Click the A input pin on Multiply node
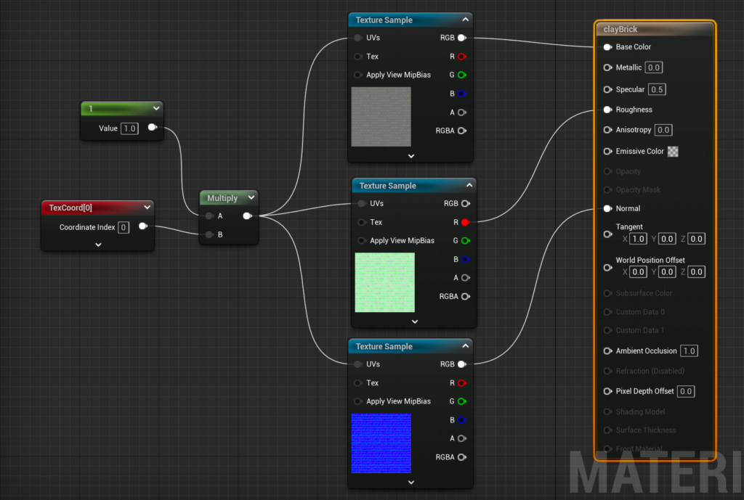Image resolution: width=744 pixels, height=500 pixels. (x=209, y=216)
